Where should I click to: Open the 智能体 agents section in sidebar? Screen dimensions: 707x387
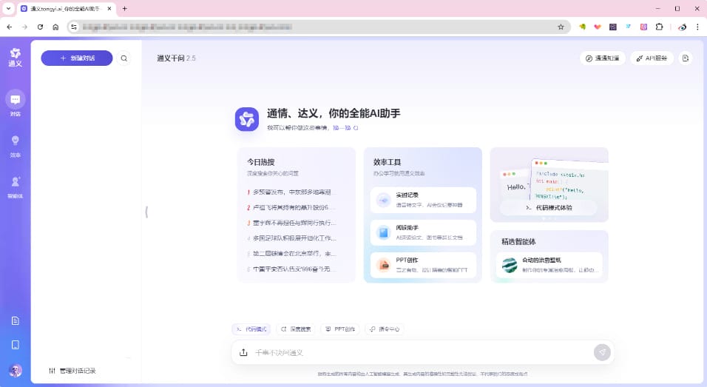[x=16, y=186]
